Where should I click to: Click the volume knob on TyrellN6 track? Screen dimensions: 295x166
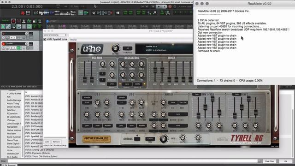coord(26,44)
